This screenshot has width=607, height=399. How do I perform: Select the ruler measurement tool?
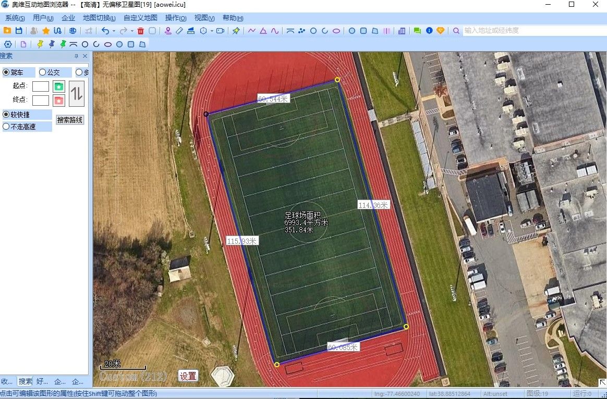179,31
